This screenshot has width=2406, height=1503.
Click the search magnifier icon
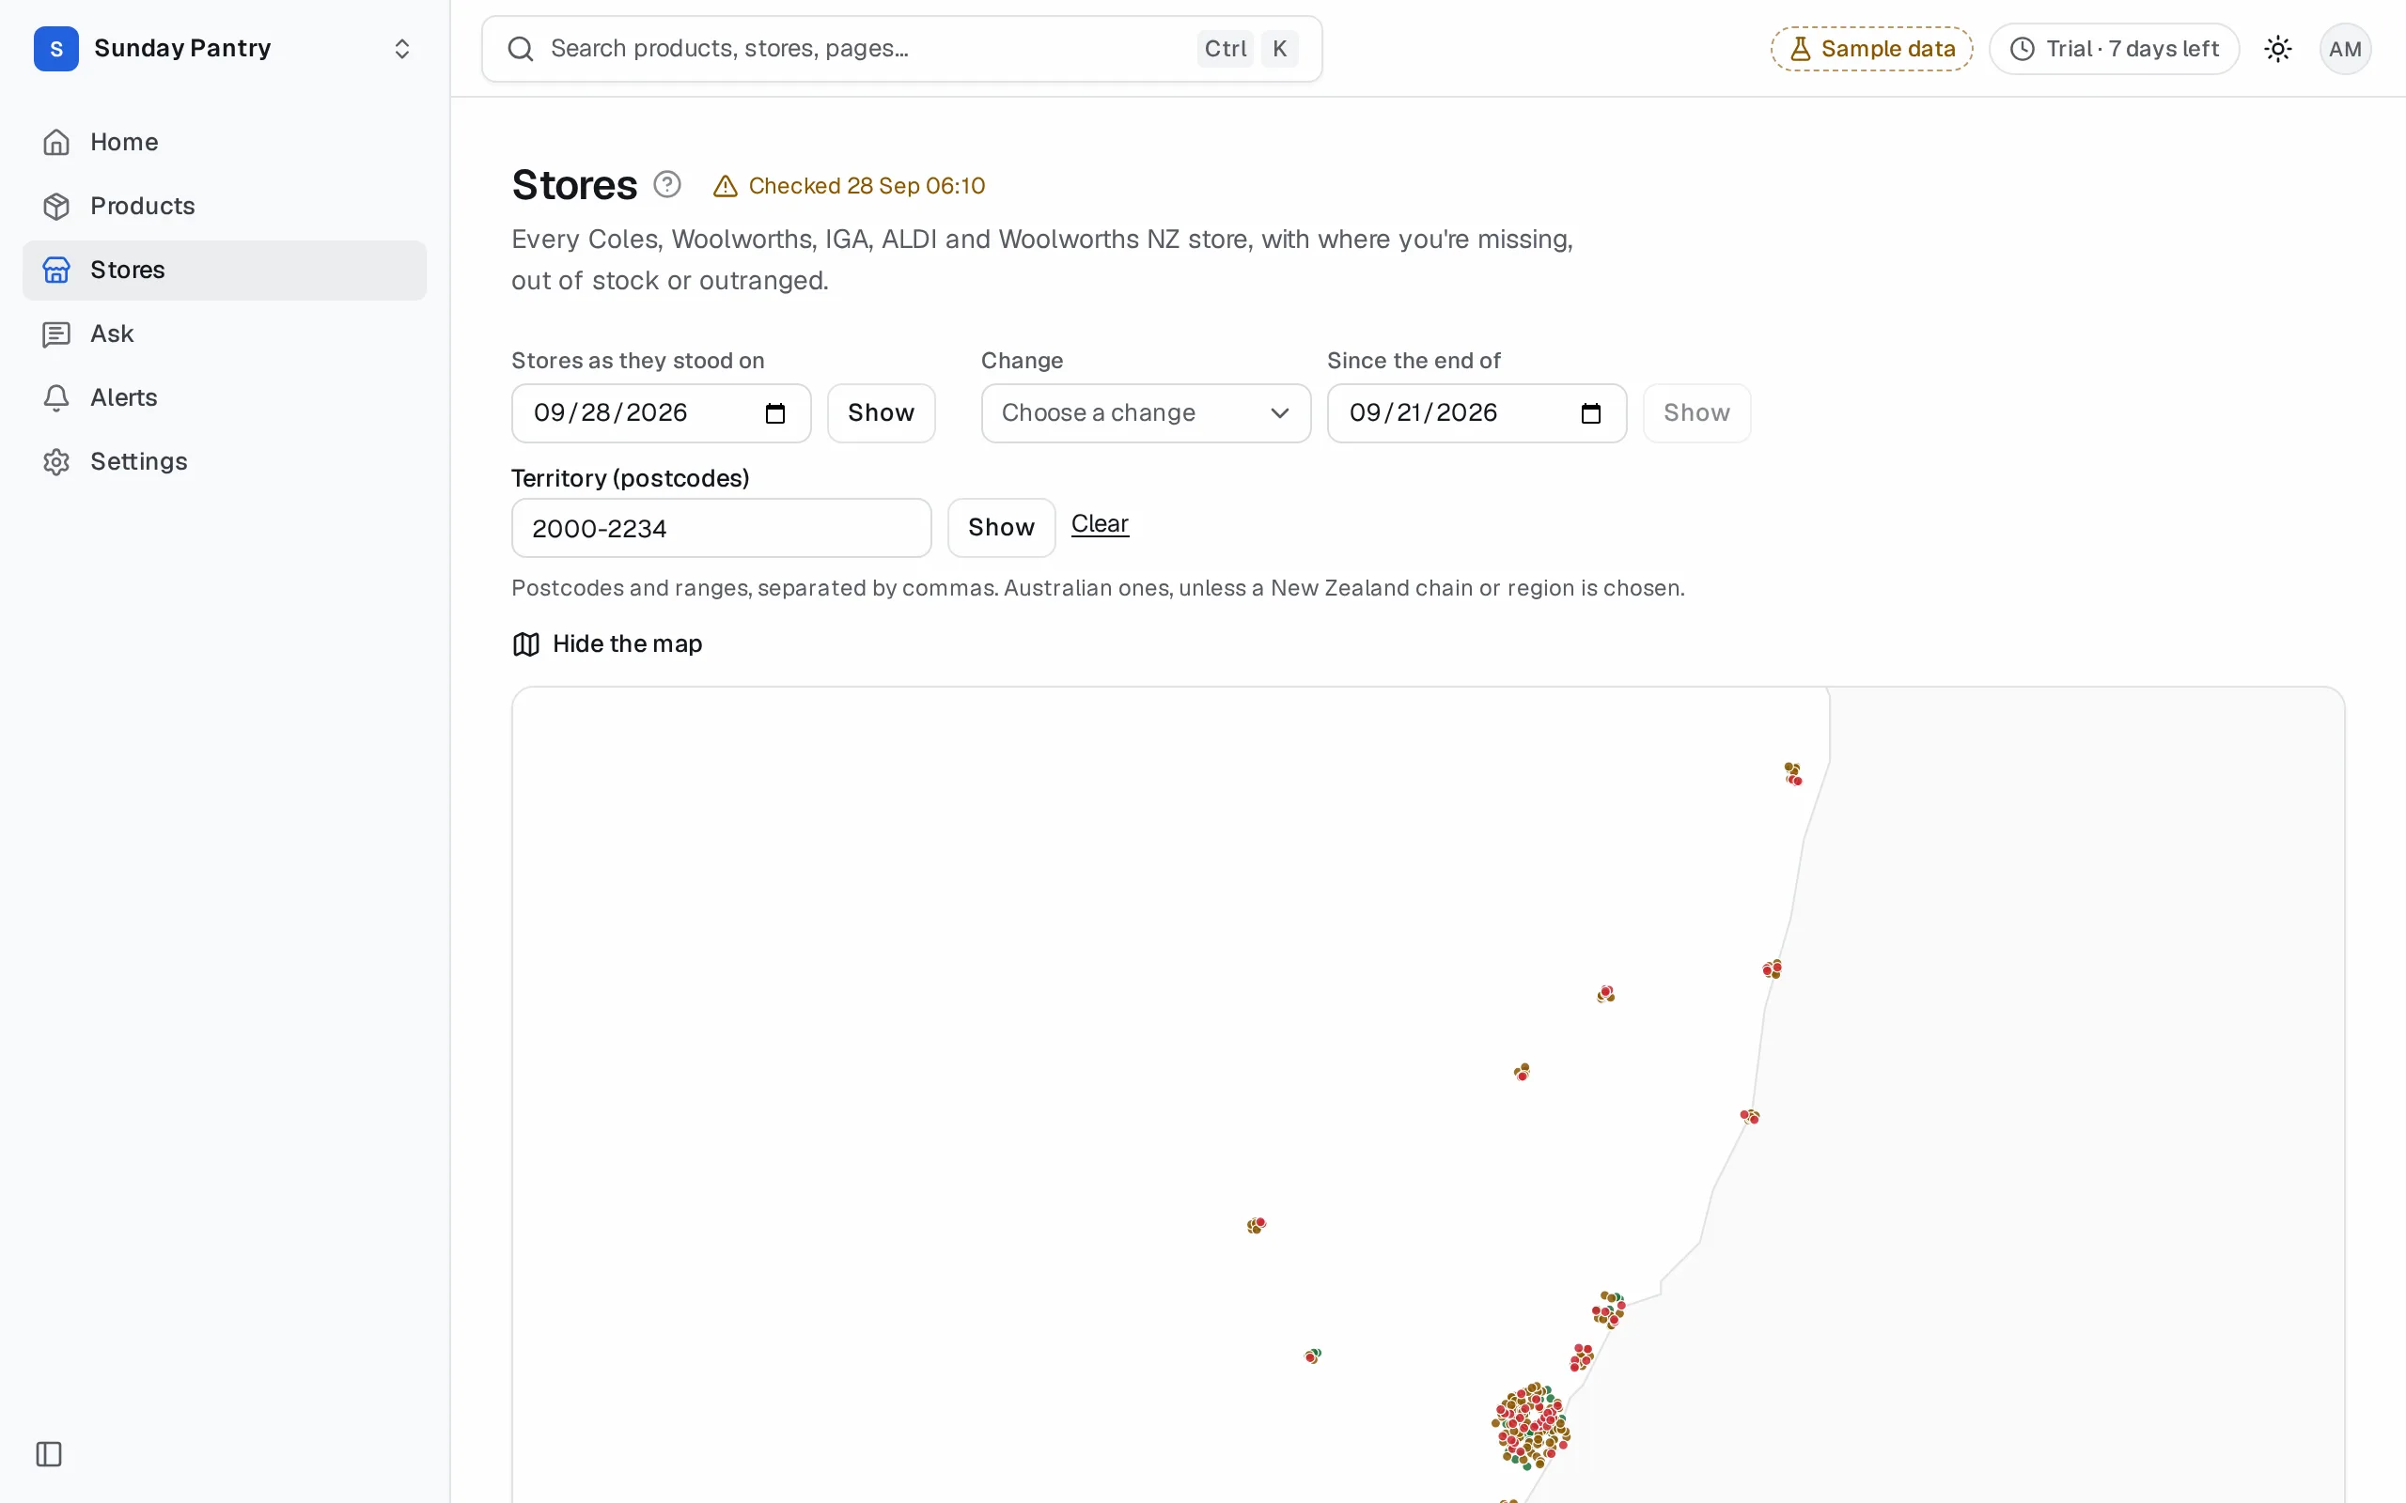pos(521,49)
